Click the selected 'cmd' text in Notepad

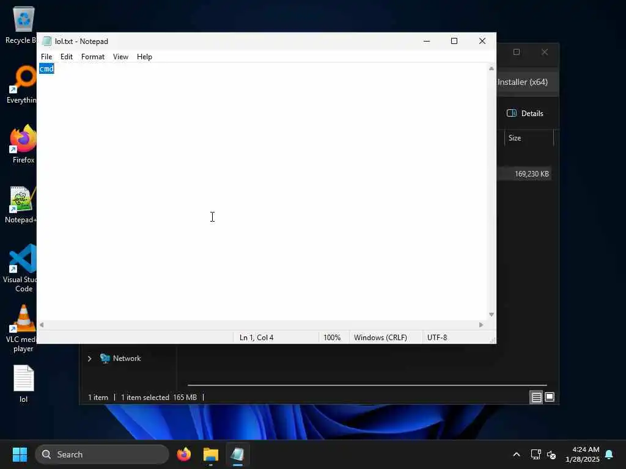click(x=46, y=68)
